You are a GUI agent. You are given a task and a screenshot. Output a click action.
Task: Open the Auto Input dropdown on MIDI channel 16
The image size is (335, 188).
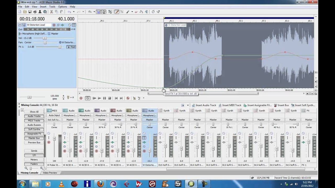(54, 115)
